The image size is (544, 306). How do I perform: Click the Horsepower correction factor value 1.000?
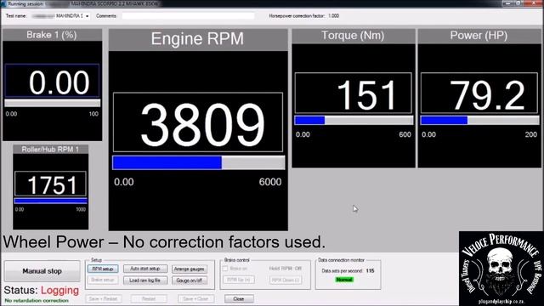[x=334, y=16]
